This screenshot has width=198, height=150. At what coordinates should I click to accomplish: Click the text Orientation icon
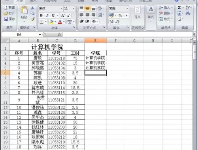tap(94, 21)
